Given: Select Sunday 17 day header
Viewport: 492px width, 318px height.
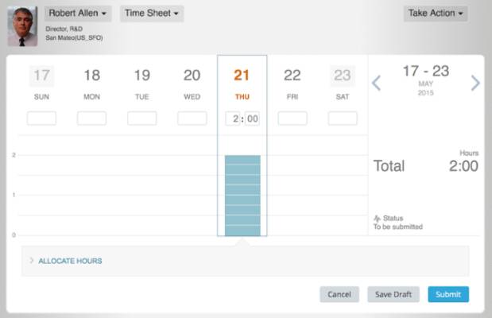Looking at the screenshot, I should (41, 83).
